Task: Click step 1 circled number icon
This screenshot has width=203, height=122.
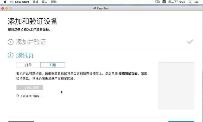Action: [11, 42]
